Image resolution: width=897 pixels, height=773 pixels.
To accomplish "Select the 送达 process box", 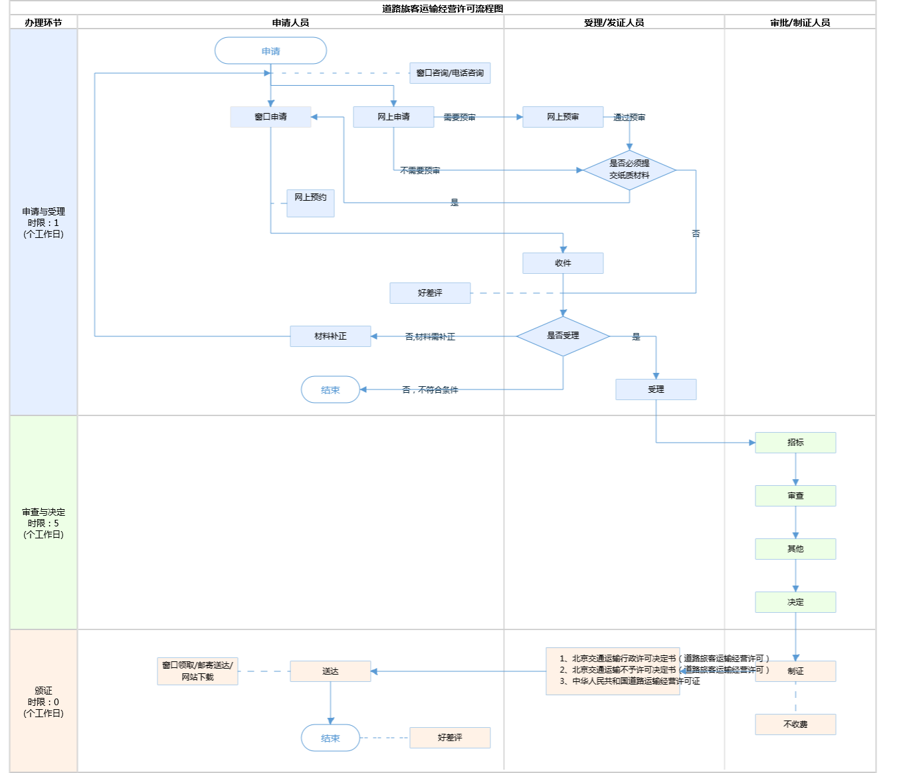I will coord(330,671).
